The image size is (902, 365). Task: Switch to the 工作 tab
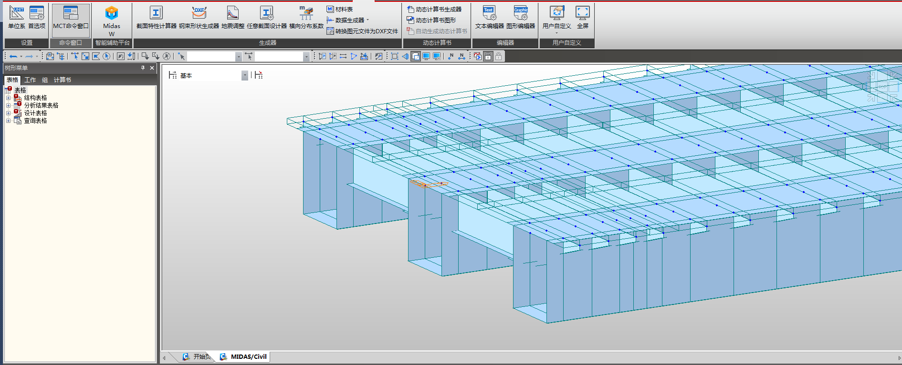(x=30, y=80)
